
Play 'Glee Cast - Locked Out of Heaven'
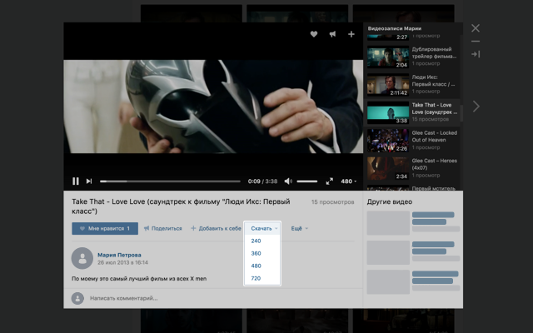pos(413,141)
